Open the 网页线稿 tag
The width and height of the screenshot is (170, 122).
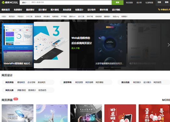(x=89, y=82)
